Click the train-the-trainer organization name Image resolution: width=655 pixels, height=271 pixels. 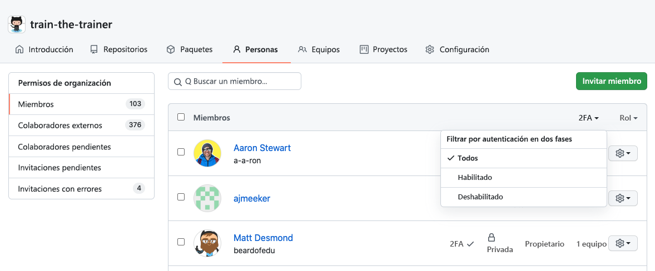coord(71,24)
